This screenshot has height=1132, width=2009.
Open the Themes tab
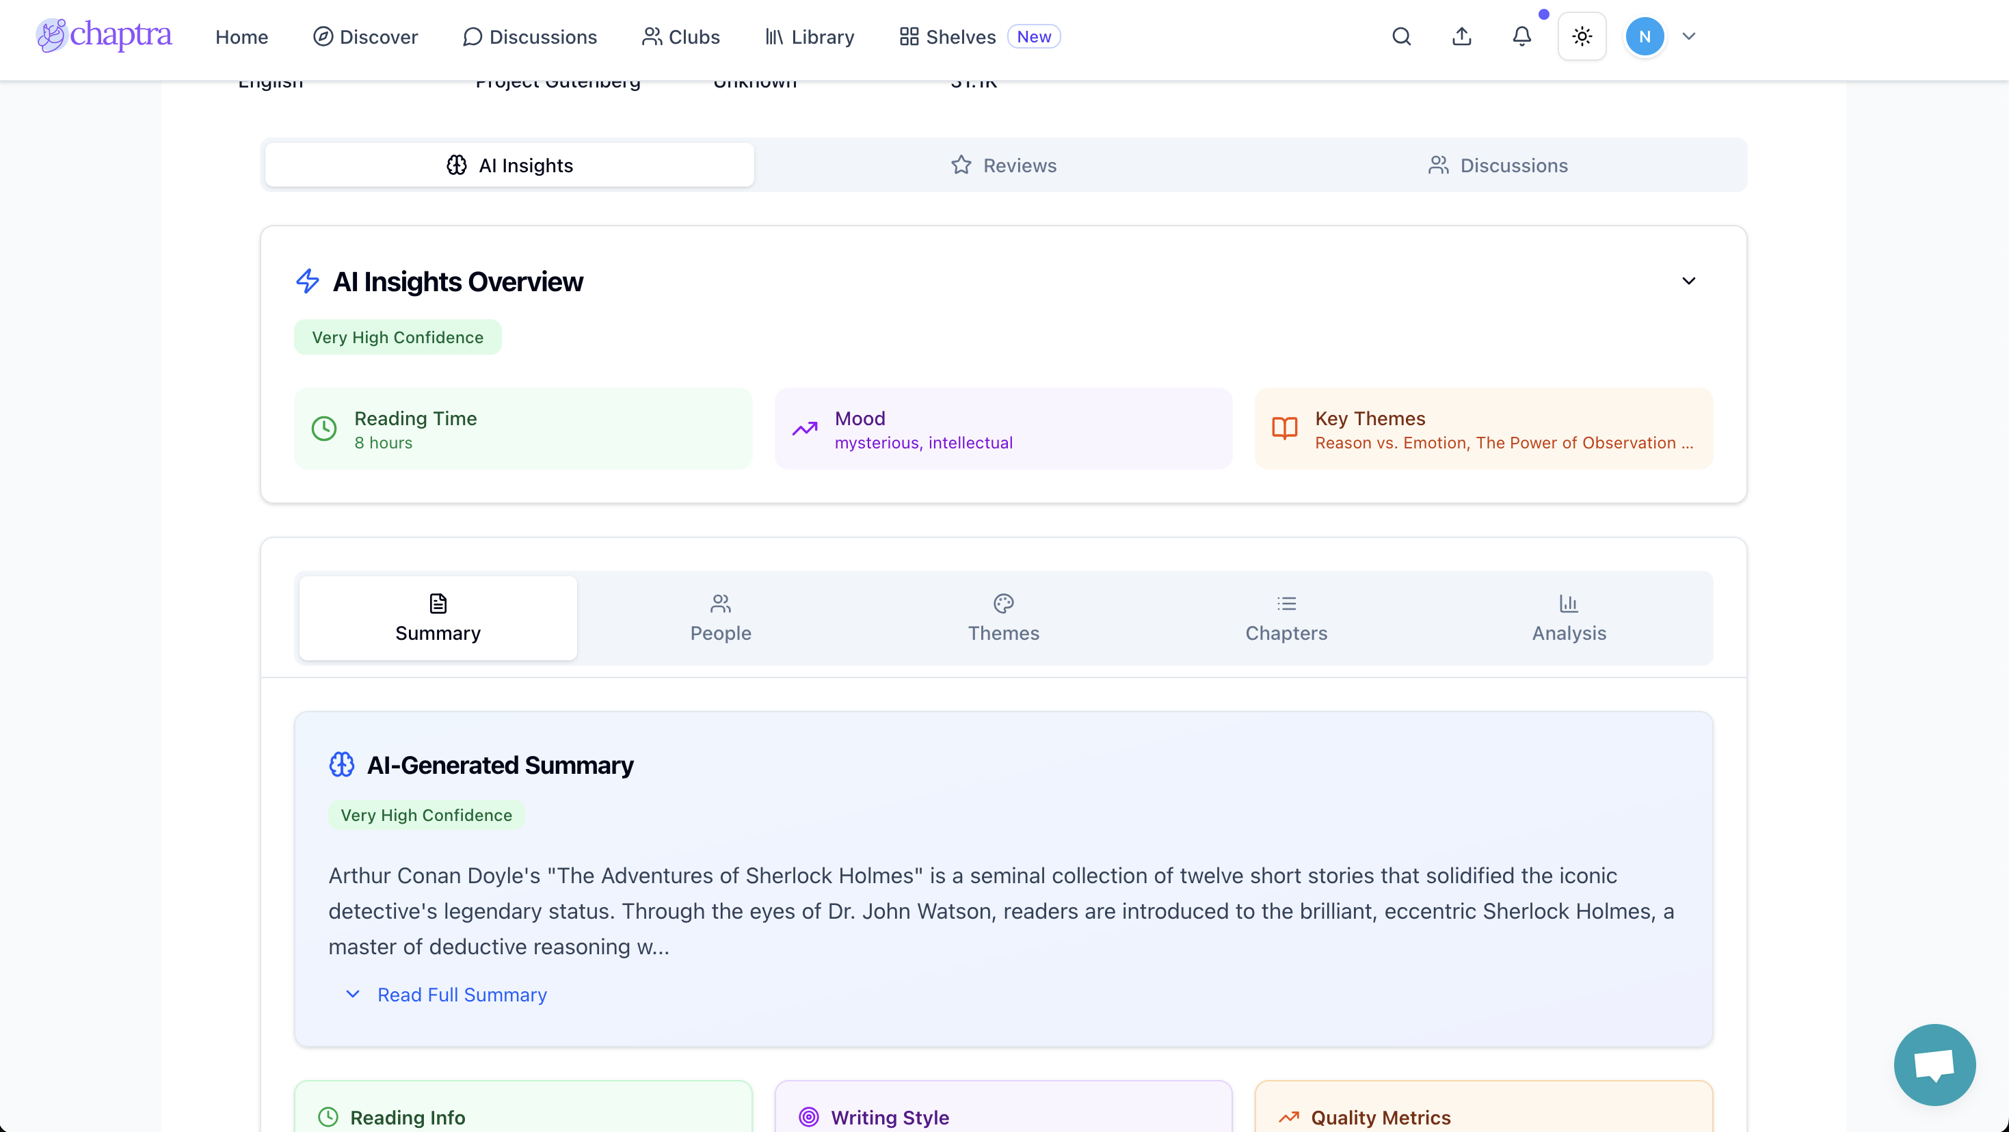click(1003, 617)
